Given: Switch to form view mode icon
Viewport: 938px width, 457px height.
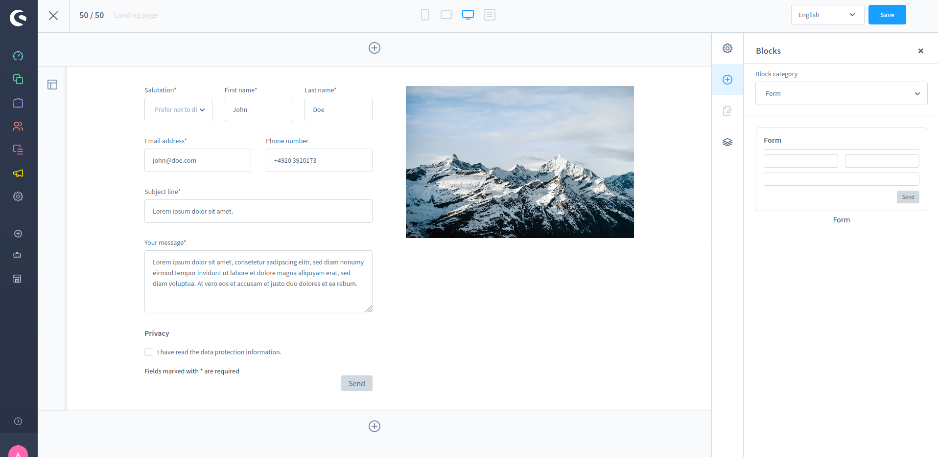Looking at the screenshot, I should 490,15.
